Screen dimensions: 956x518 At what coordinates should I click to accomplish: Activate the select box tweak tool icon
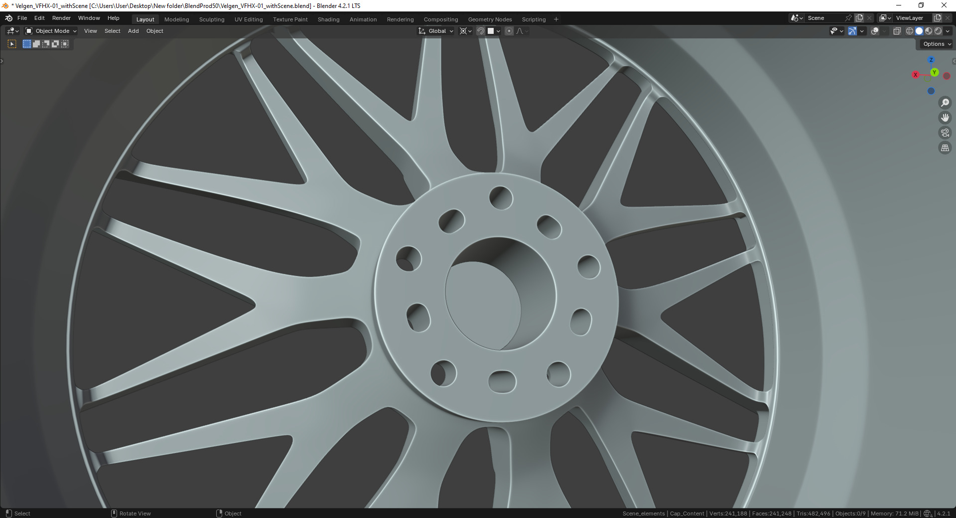pos(12,44)
